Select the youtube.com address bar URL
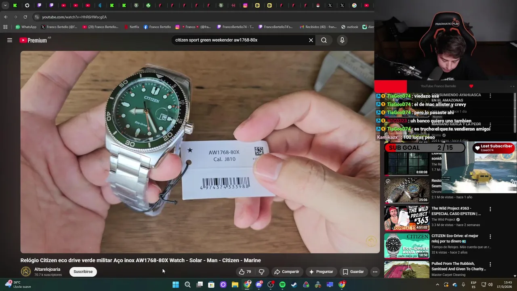Screen dimensions: 517x291 click(x=74, y=17)
